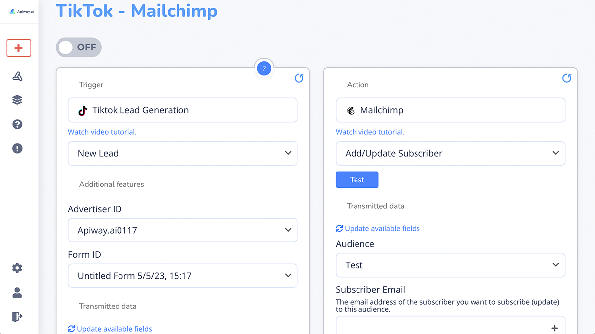Click Update available fields link under Trigger
This screenshot has height=334, width=595.
click(115, 329)
